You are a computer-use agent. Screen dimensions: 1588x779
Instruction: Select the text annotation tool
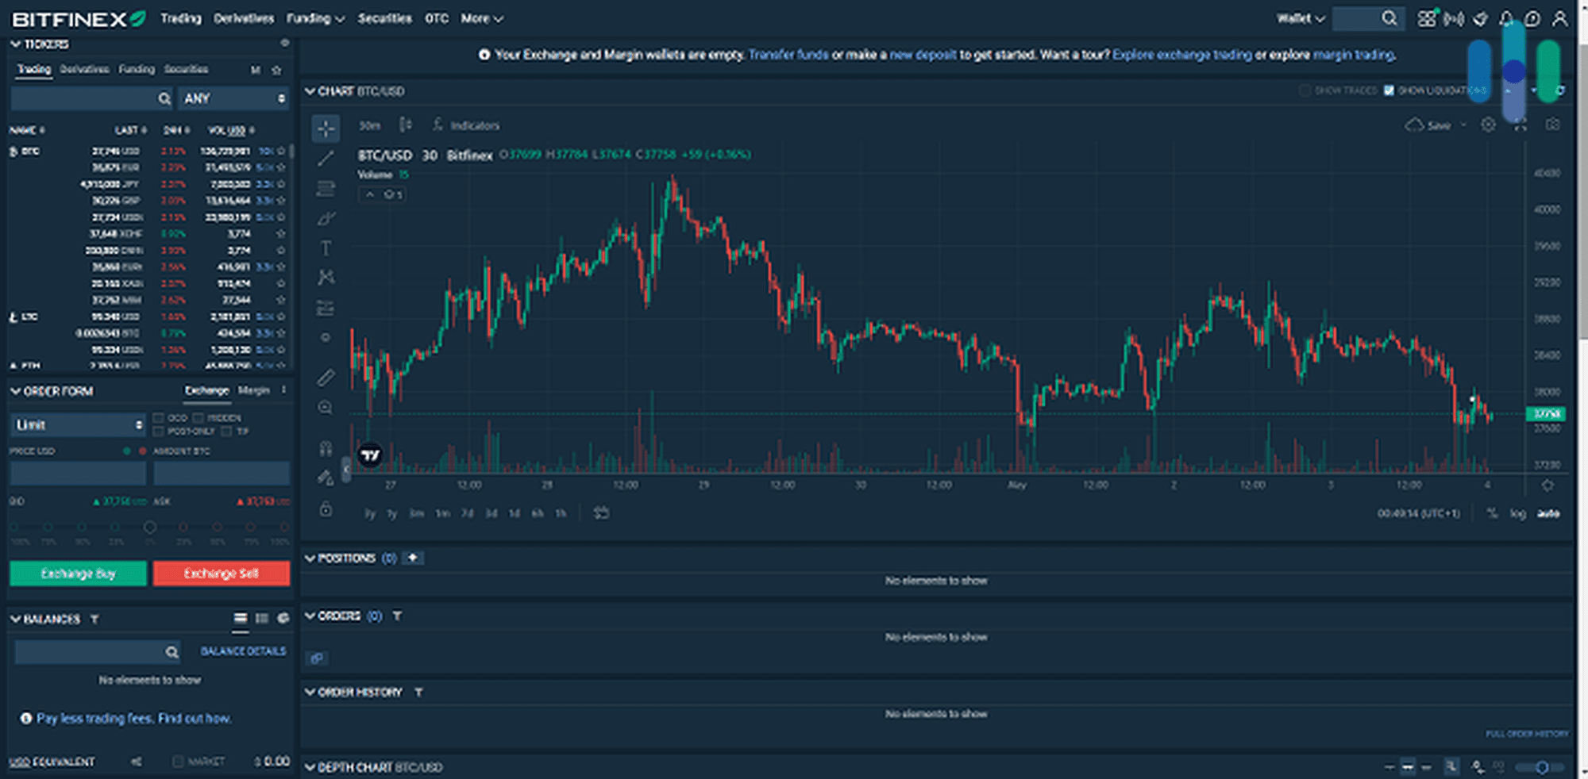[x=326, y=248]
